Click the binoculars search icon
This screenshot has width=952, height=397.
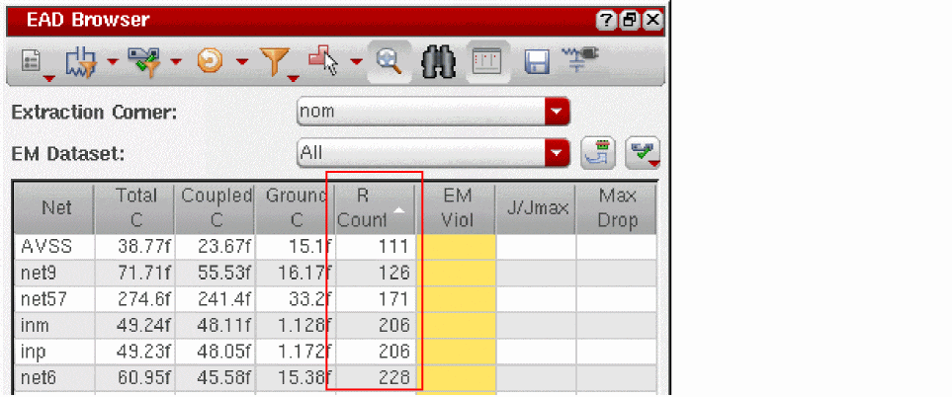tap(439, 62)
